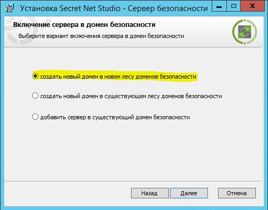Proceed with the Далее button
The image size is (268, 210).
click(189, 193)
